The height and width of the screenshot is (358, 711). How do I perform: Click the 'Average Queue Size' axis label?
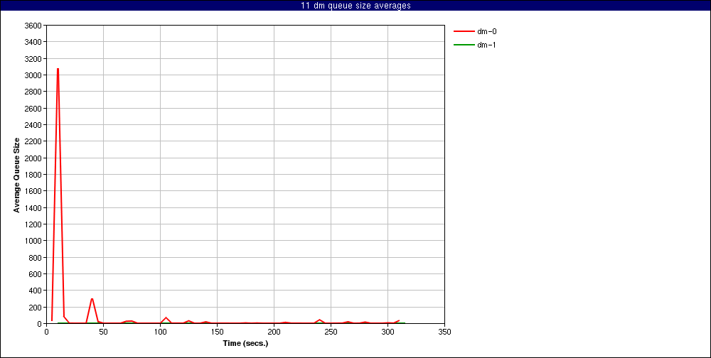(17, 175)
